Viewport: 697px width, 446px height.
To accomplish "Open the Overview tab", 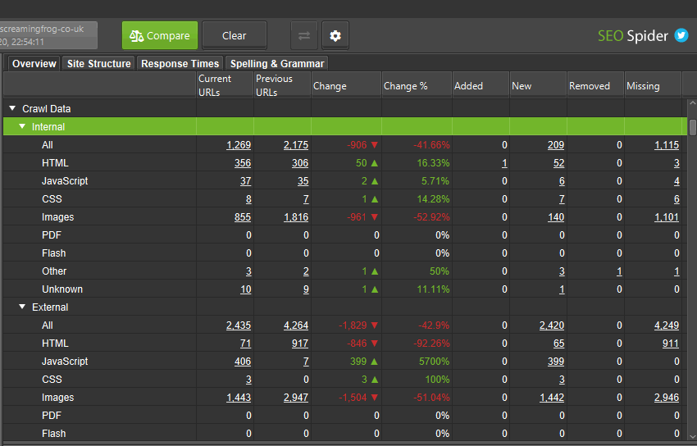I will pyautogui.click(x=34, y=64).
